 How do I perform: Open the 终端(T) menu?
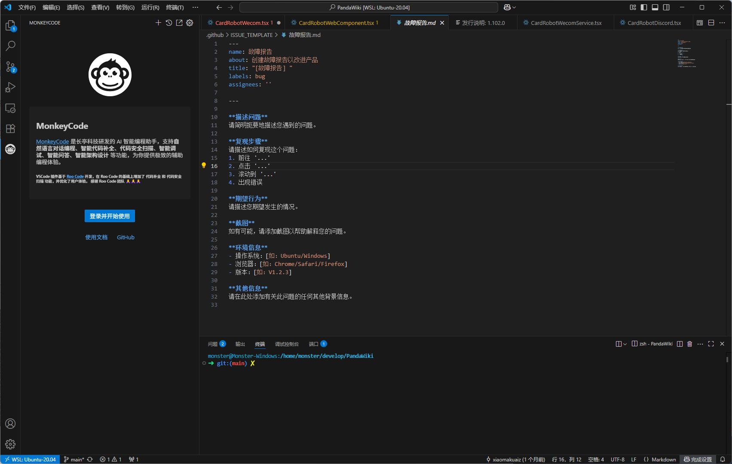175,7
